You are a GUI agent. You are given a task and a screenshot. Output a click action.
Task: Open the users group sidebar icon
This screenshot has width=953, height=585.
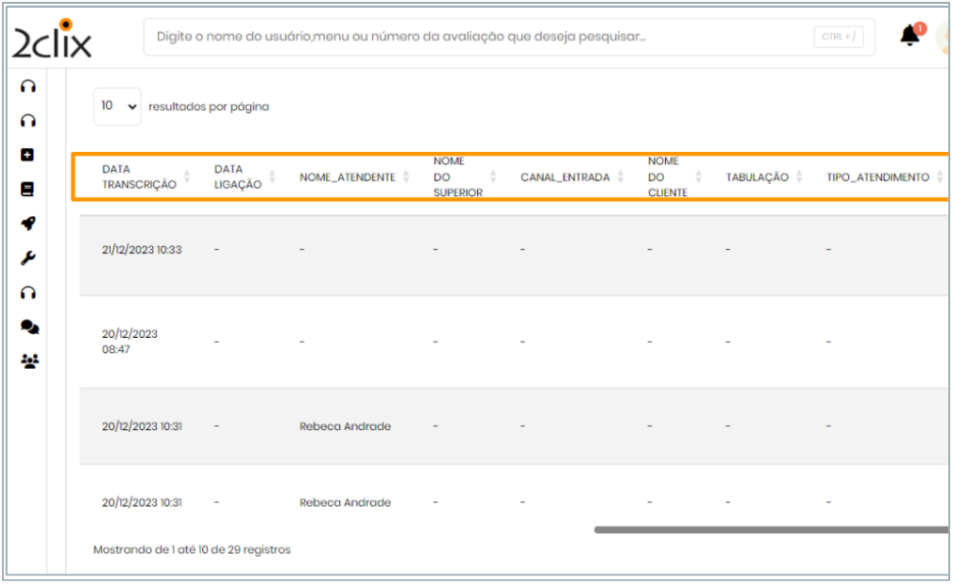(29, 360)
